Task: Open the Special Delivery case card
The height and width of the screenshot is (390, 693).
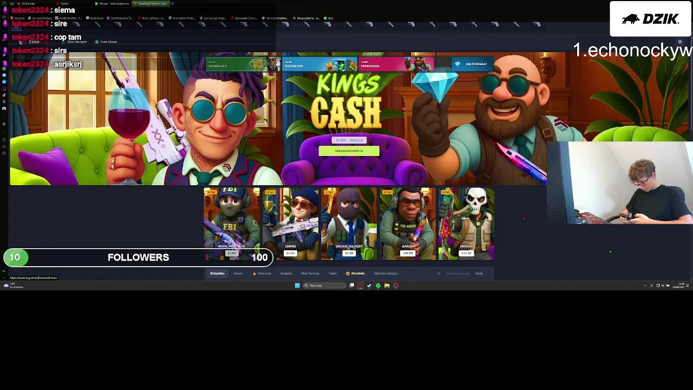Action: click(349, 224)
